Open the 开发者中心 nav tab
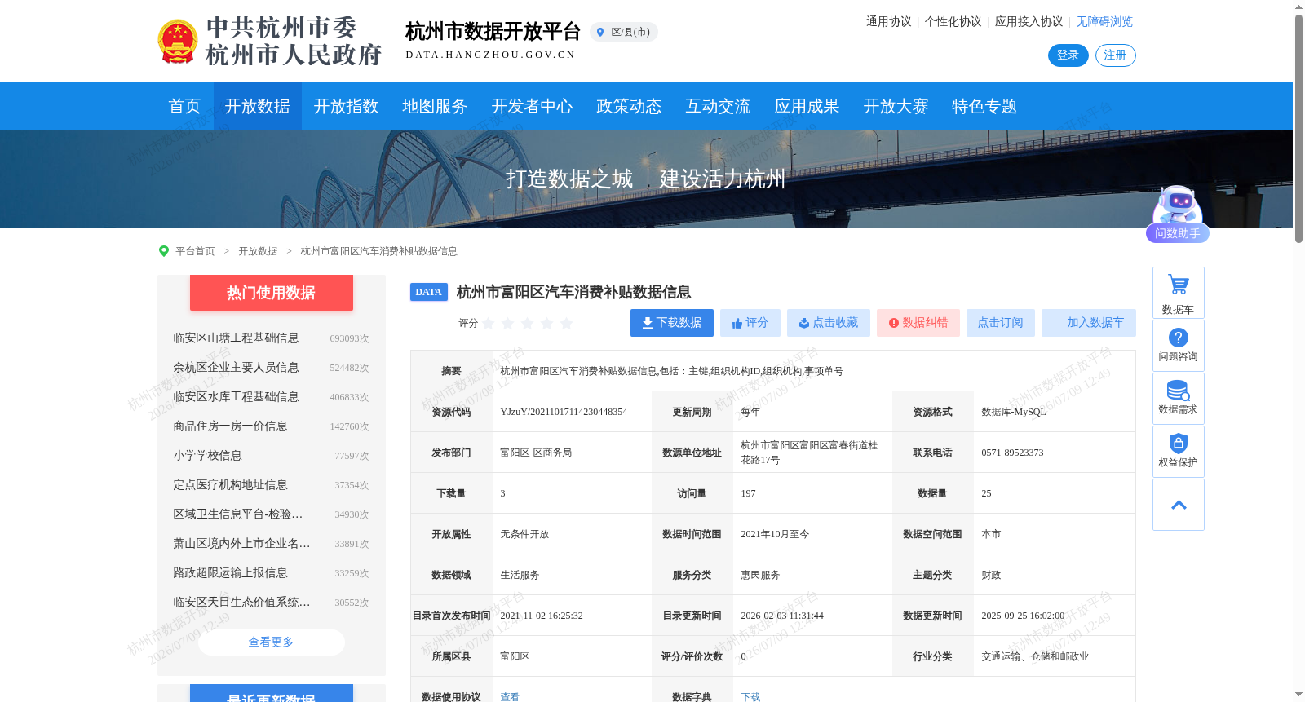 point(532,106)
